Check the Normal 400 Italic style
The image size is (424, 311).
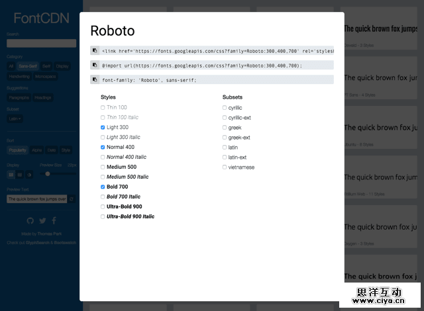tap(103, 157)
